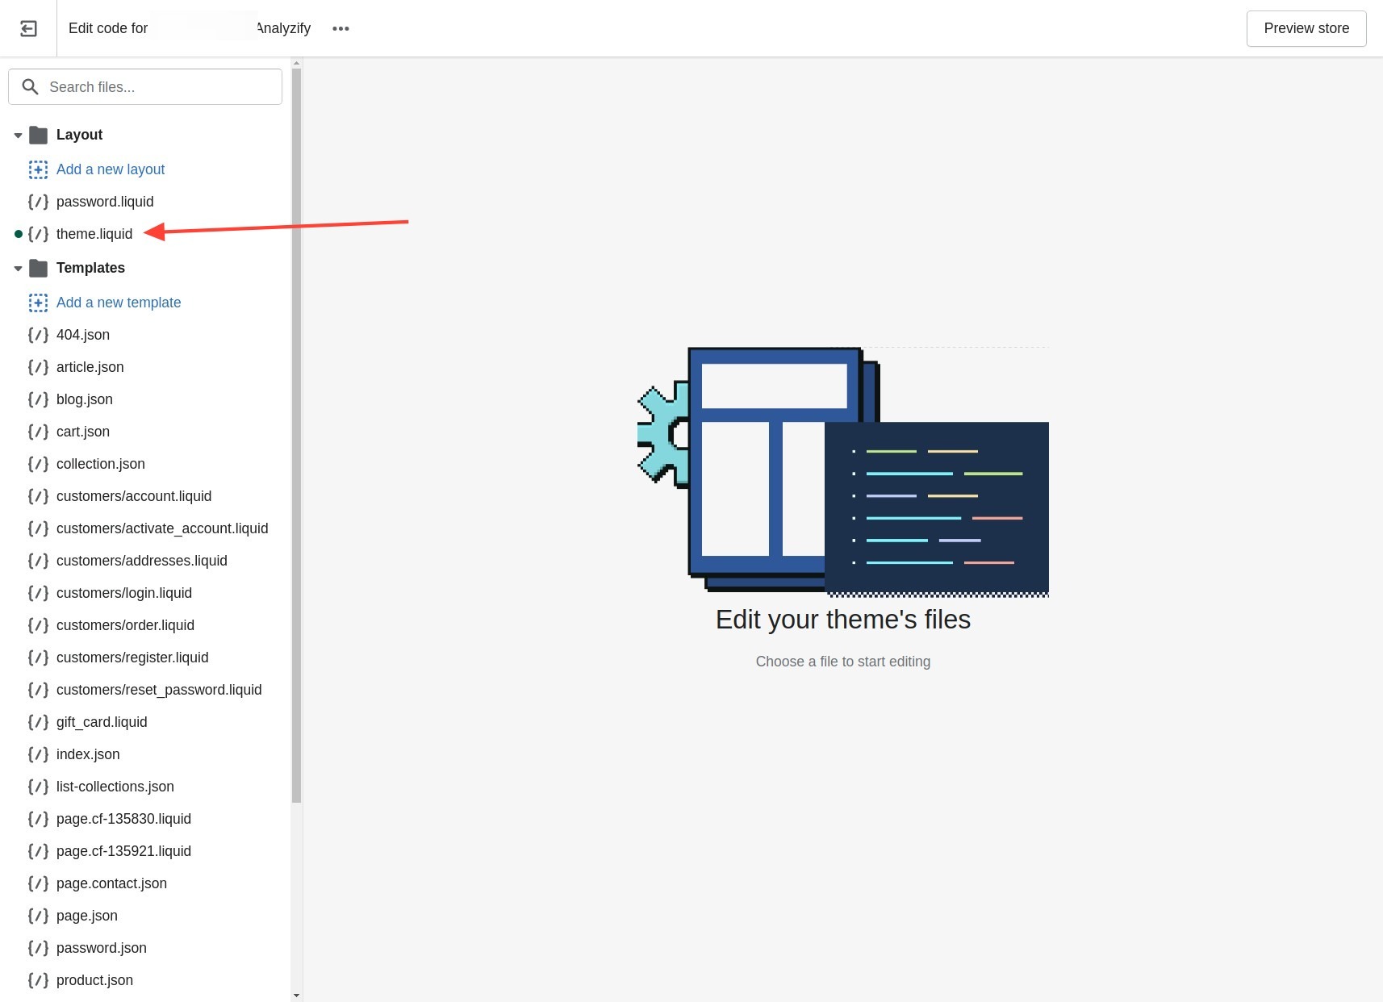
Task: Click the Templates folder icon
Action: click(38, 268)
